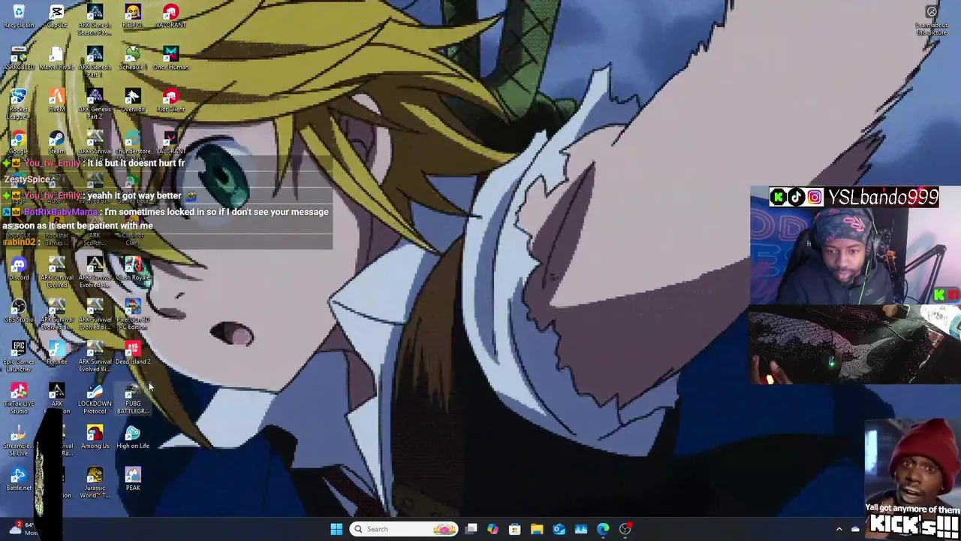This screenshot has height=541, width=961.
Task: Launch Rocket League from the desktop
Action: (19, 104)
